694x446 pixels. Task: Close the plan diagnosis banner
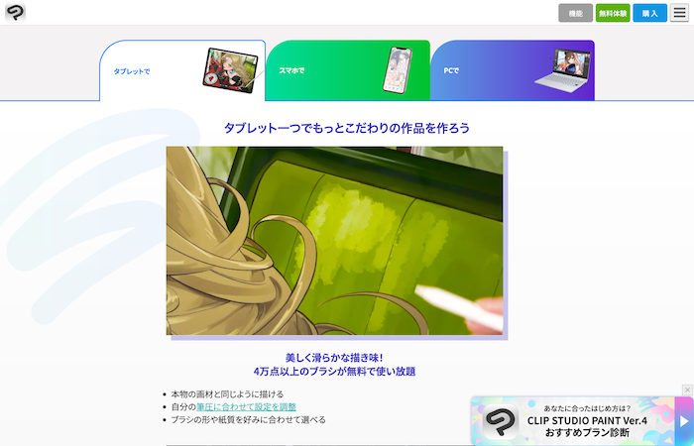tap(687, 390)
